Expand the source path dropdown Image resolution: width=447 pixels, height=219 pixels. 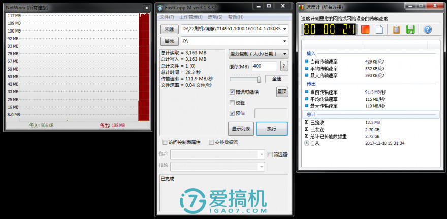[285, 29]
